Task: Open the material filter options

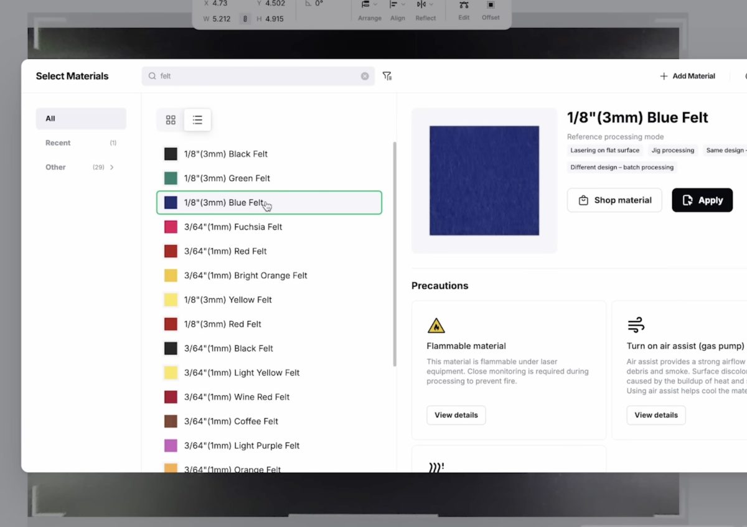Action: click(387, 76)
